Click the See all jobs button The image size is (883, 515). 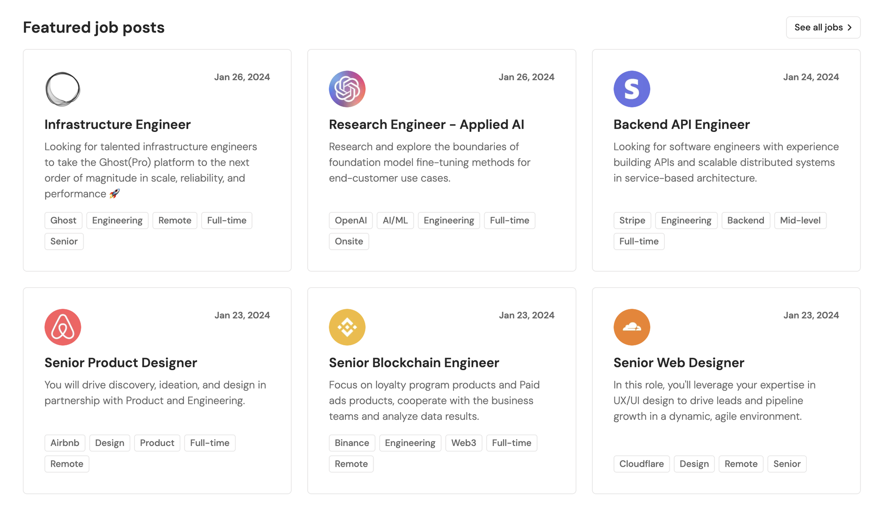pyautogui.click(x=823, y=27)
